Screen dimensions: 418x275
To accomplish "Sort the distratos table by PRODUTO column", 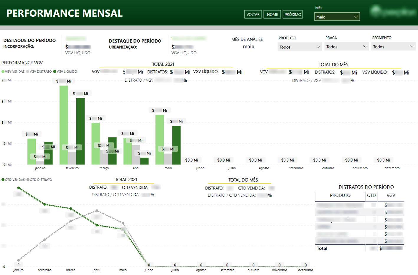I will (x=340, y=195).
